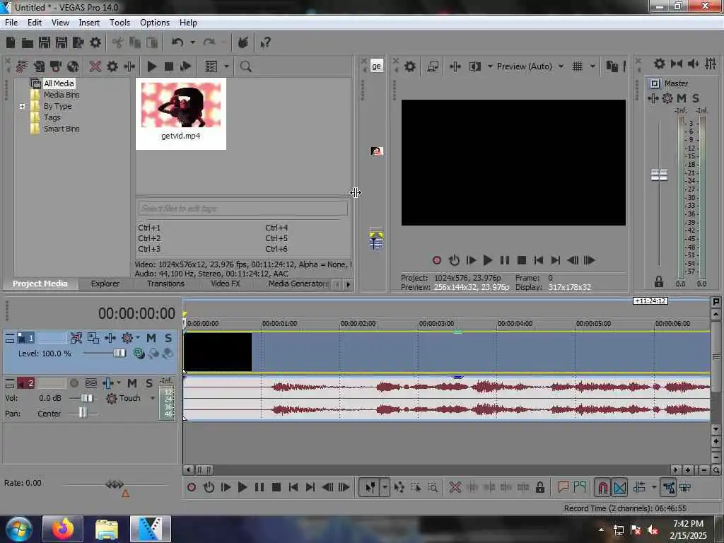Play the video in preview window
Image resolution: width=724 pixels, height=543 pixels.
coord(488,260)
